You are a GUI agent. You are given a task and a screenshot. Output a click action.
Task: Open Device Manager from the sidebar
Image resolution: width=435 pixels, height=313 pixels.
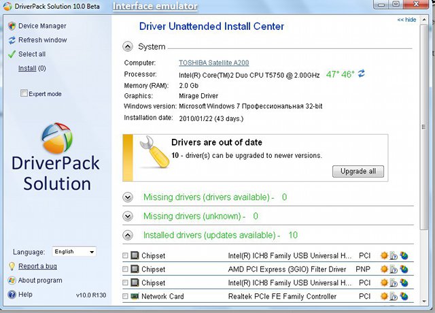click(42, 26)
